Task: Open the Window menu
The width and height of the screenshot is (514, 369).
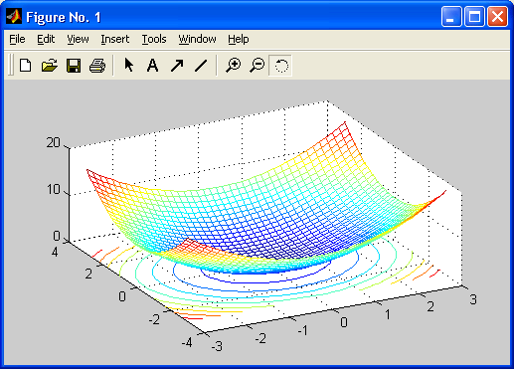Action: tap(197, 39)
